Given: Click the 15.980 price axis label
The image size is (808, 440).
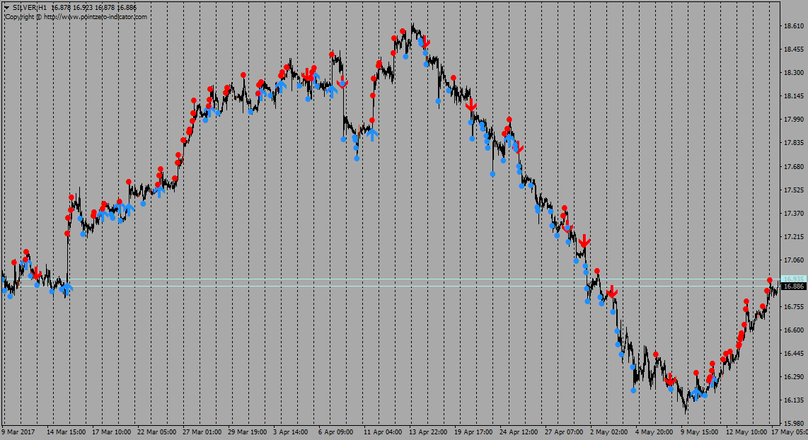Looking at the screenshot, I should point(794,424).
